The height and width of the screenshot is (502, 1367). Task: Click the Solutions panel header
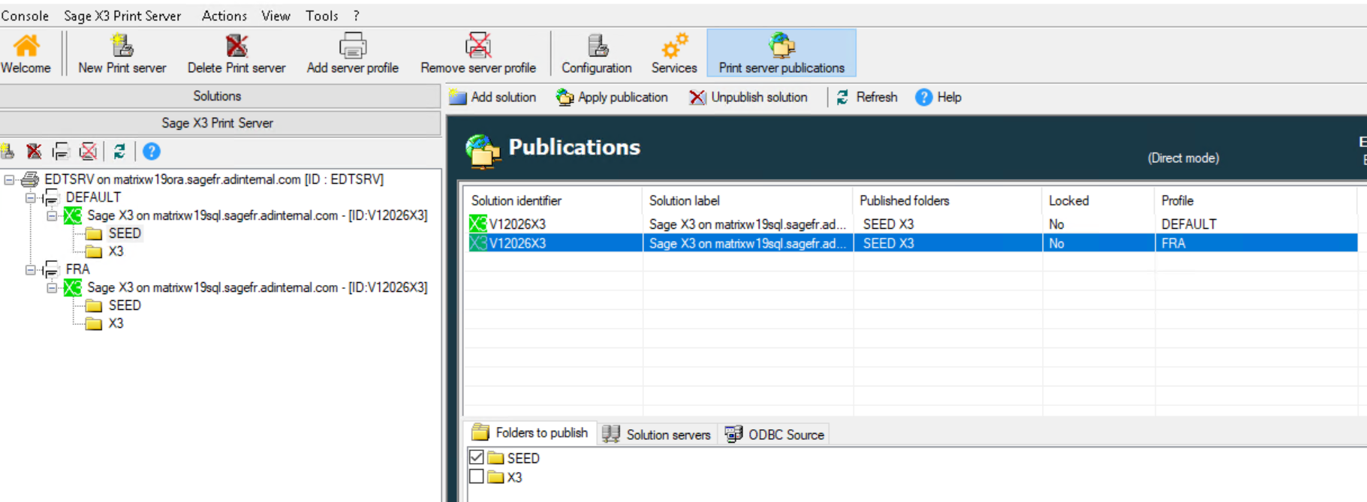(219, 96)
